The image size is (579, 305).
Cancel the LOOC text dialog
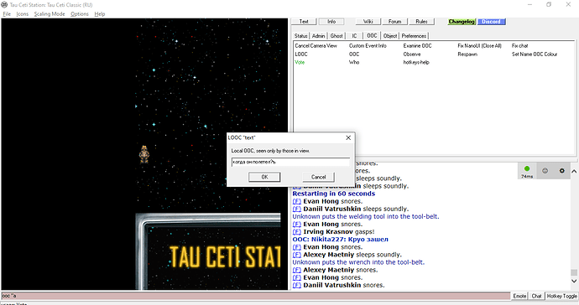click(x=318, y=177)
